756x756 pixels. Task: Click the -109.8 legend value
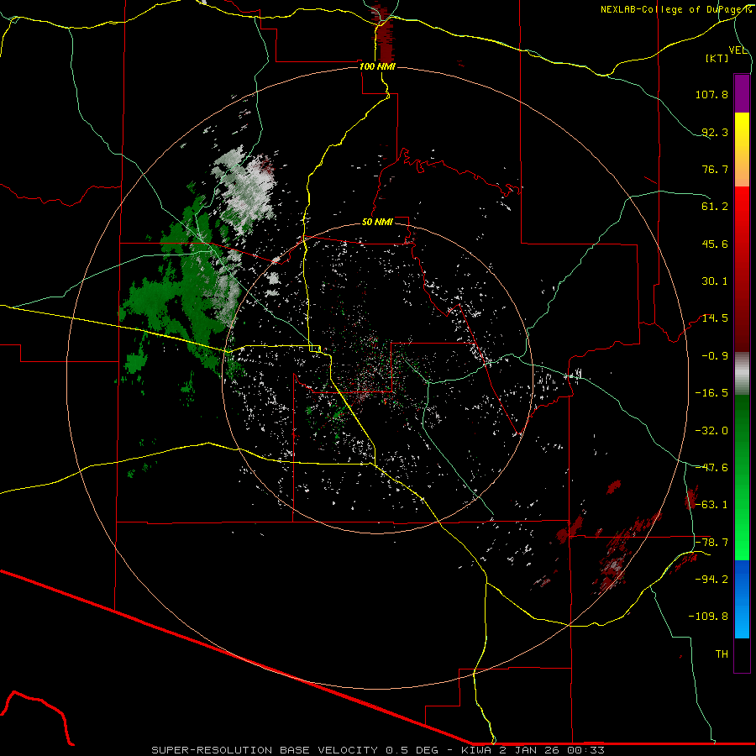click(709, 617)
